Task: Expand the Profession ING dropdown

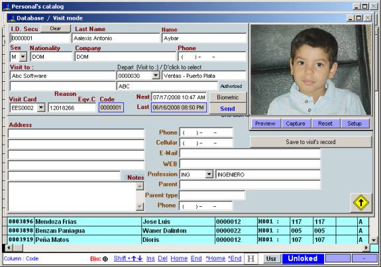Action: (x=209, y=174)
